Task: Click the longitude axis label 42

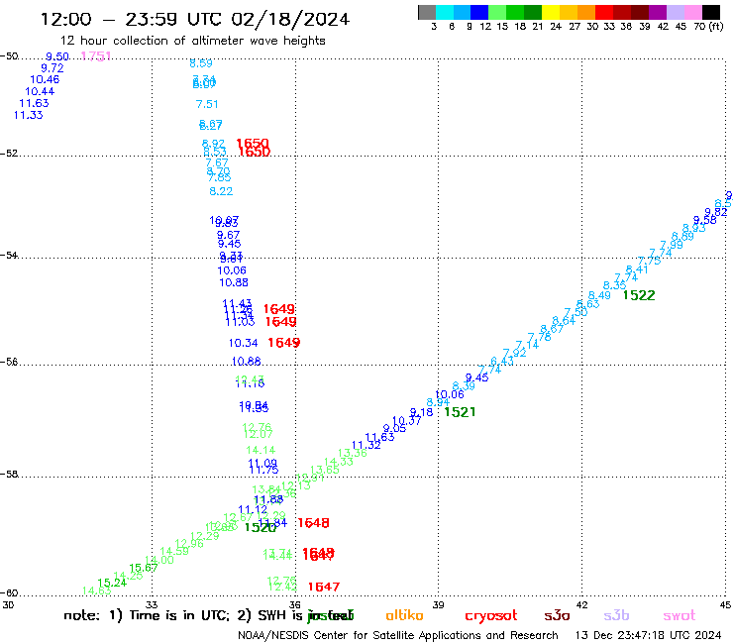Action: pyautogui.click(x=581, y=605)
